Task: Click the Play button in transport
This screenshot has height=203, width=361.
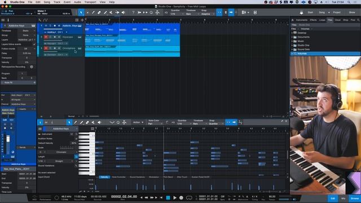Action: pos(175,198)
